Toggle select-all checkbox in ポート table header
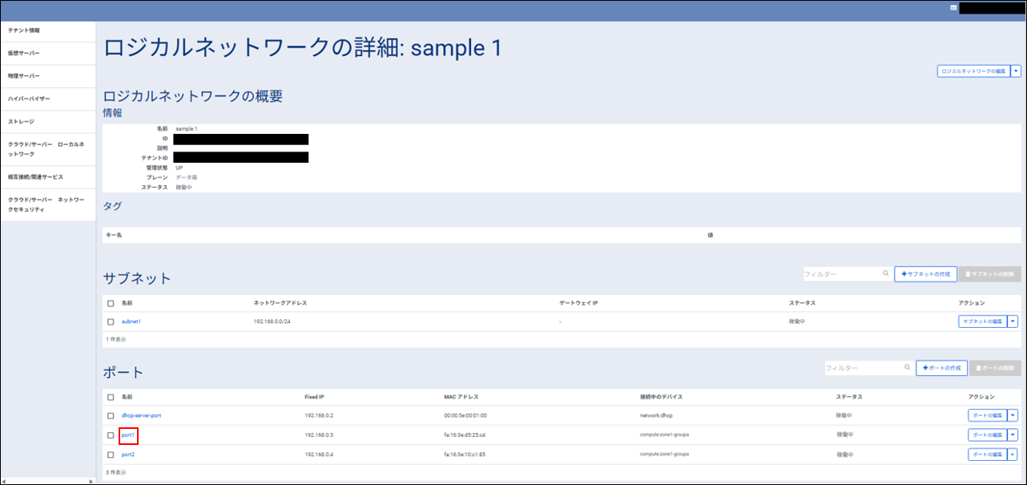1027x485 pixels. tap(111, 397)
